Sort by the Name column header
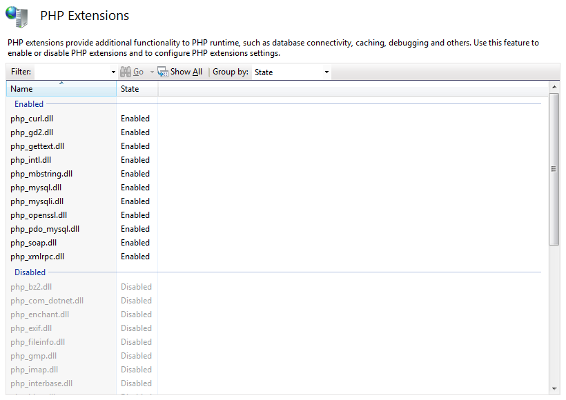This screenshot has height=400, width=566. [x=61, y=89]
